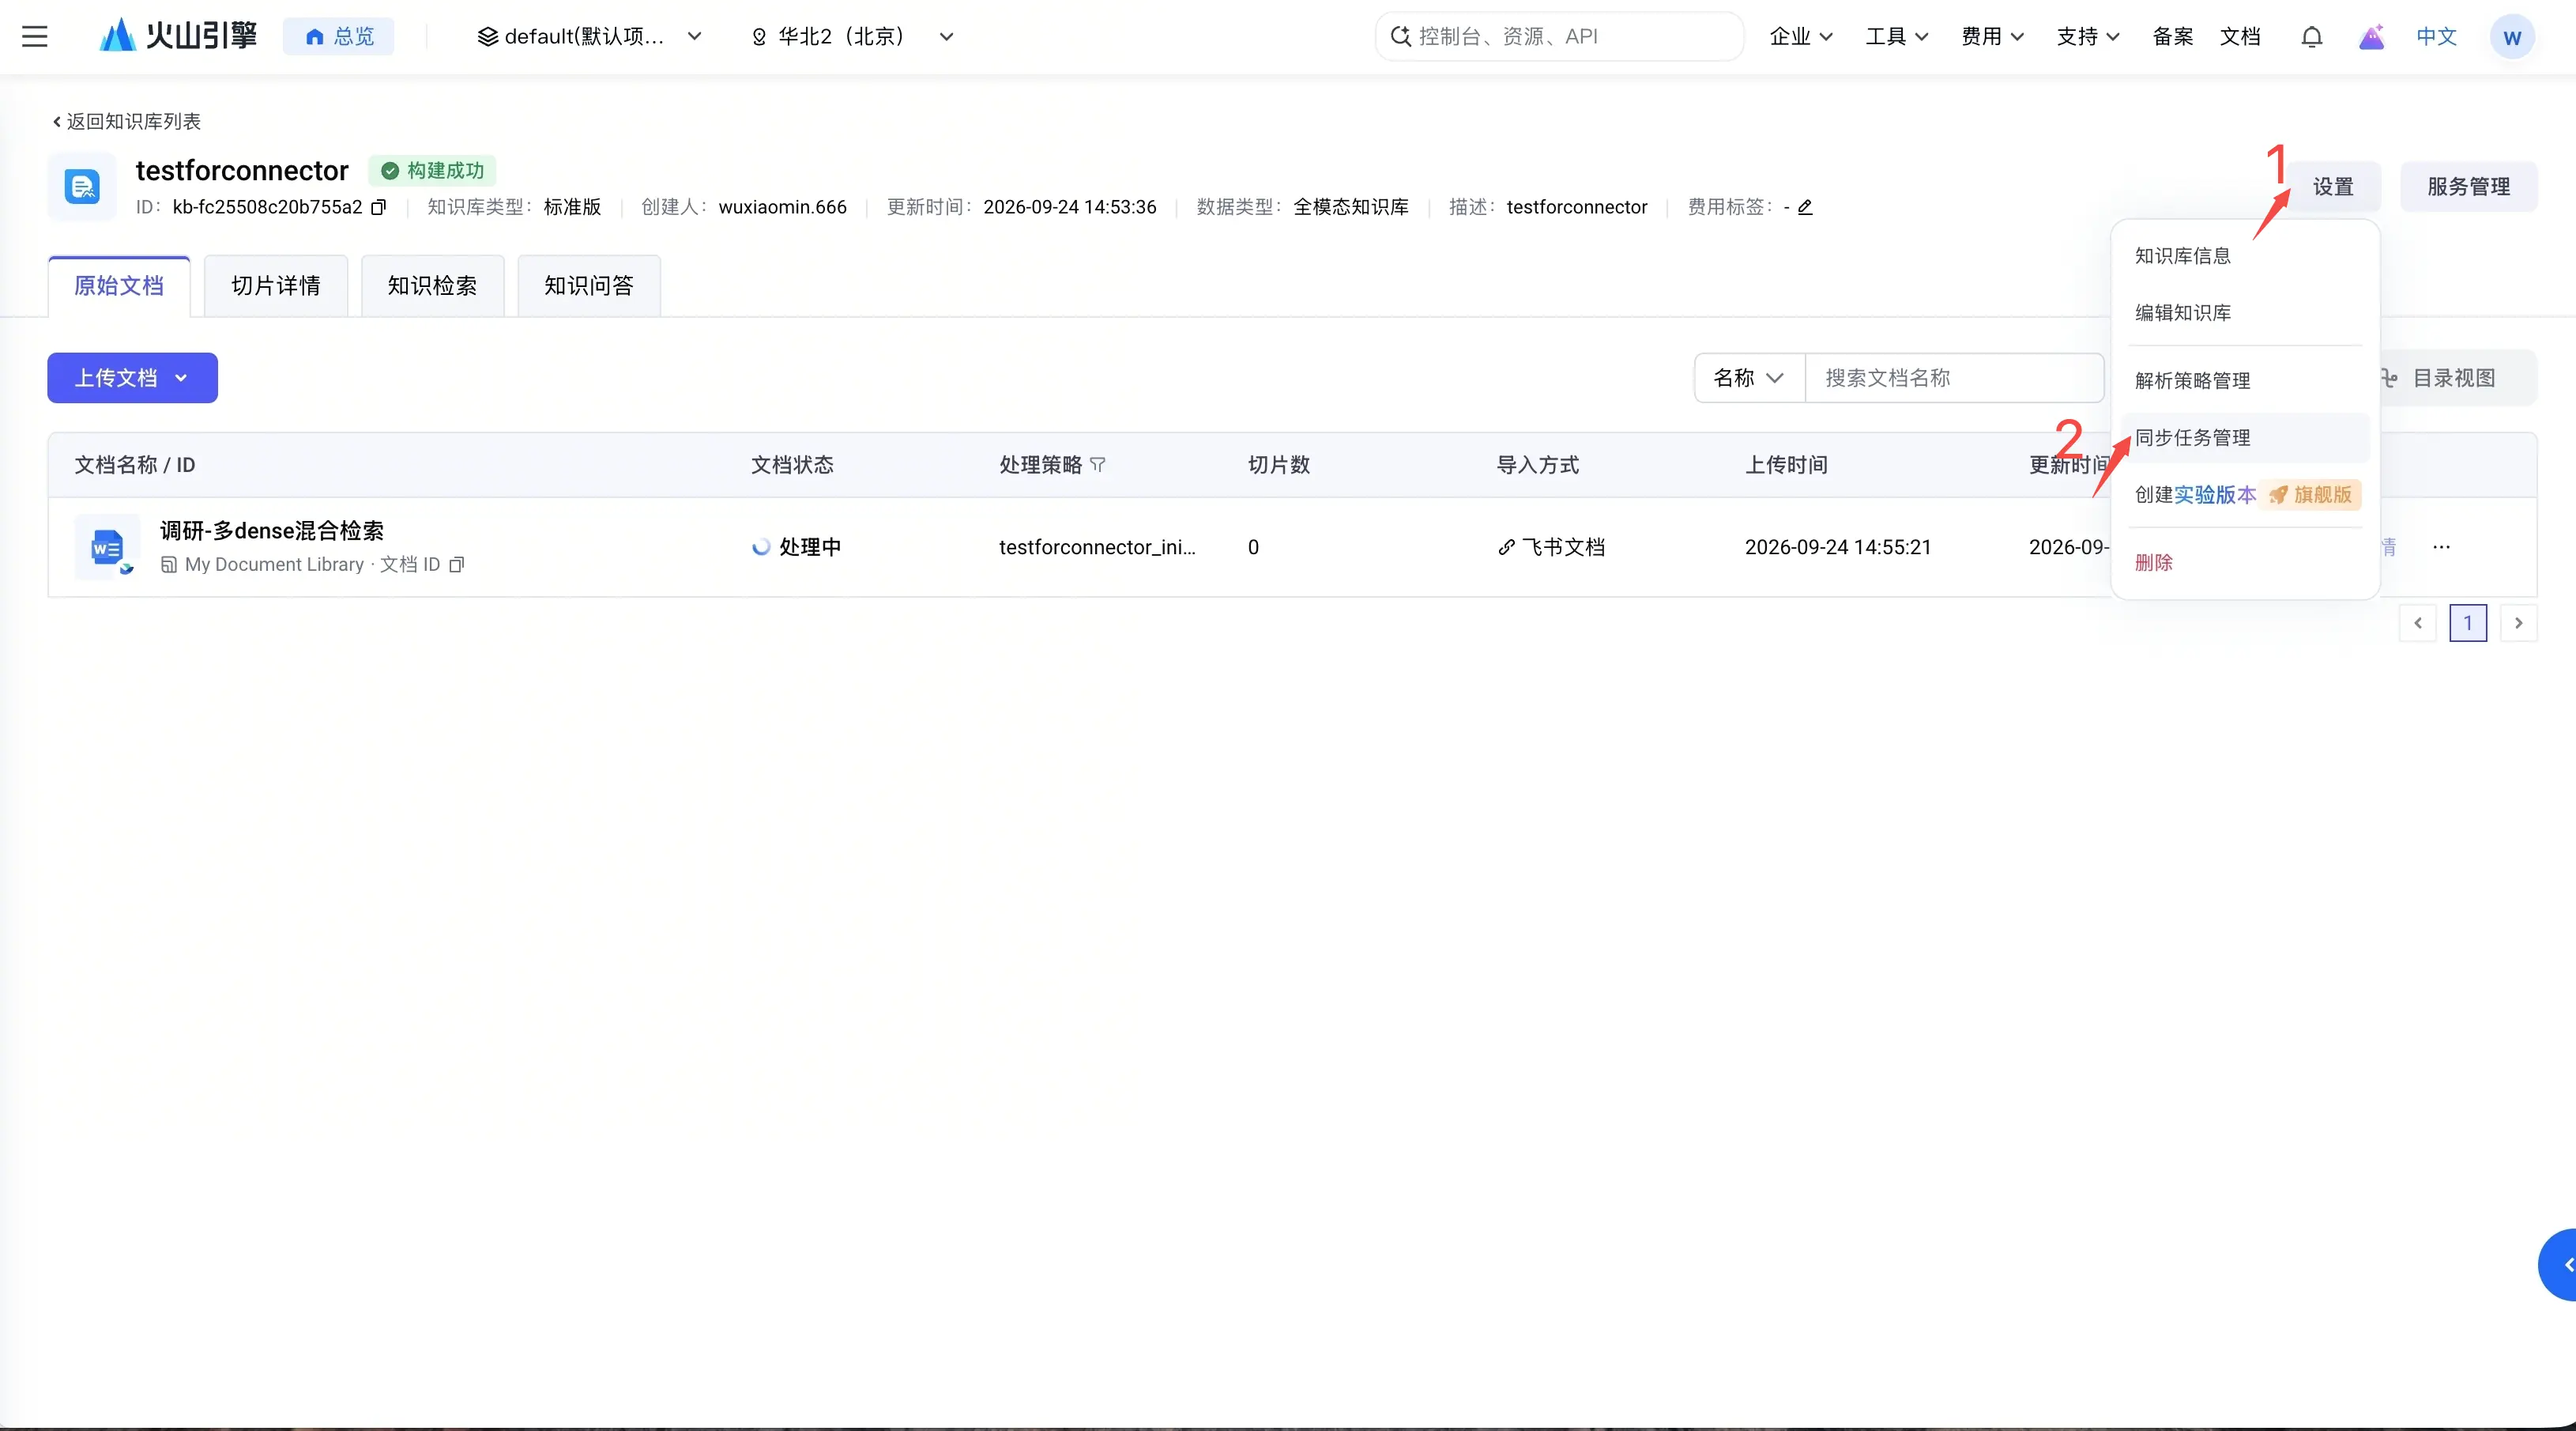Switch to the 切片详情 tab
Viewport: 2576px width, 1431px height.
(275, 286)
